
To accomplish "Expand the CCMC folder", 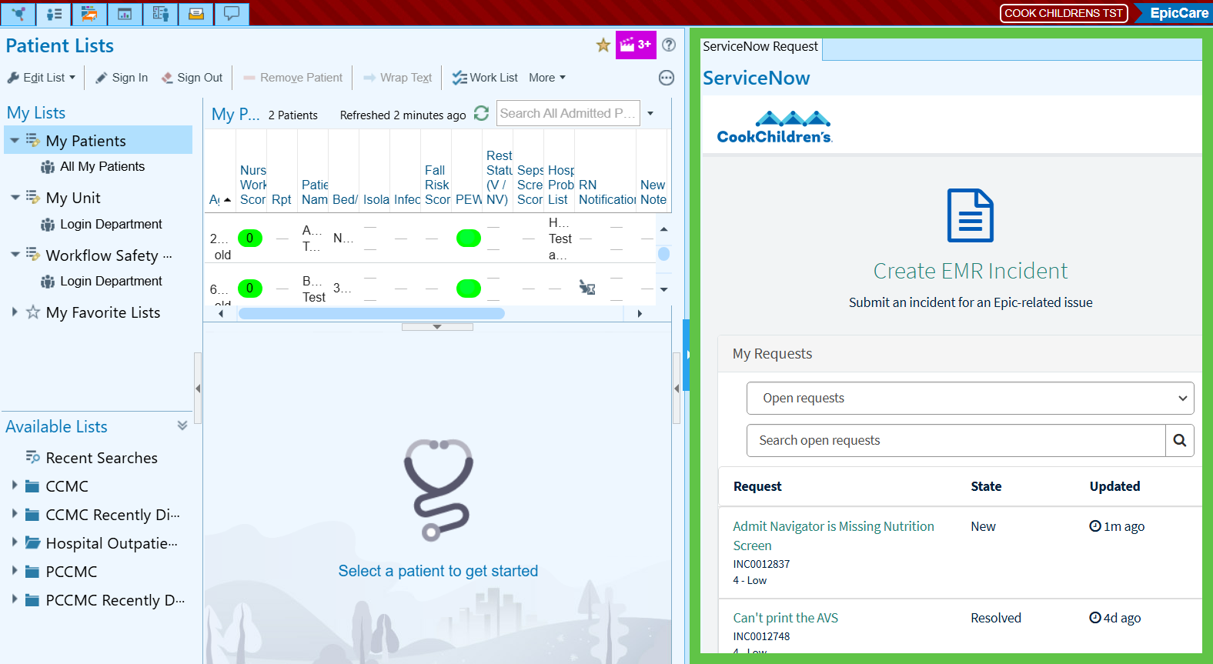I will pyautogui.click(x=15, y=485).
